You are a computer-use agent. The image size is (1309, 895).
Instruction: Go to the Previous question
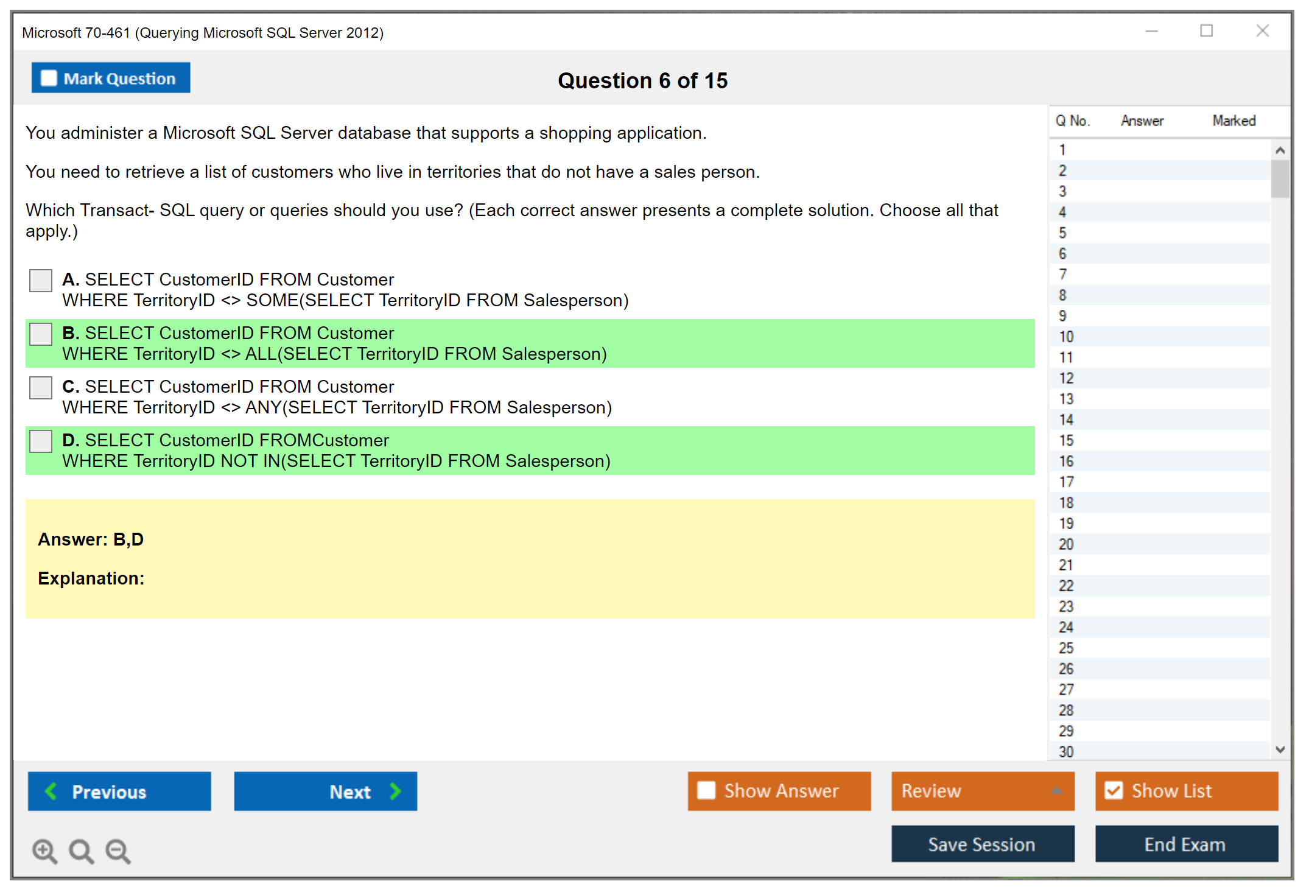(119, 791)
